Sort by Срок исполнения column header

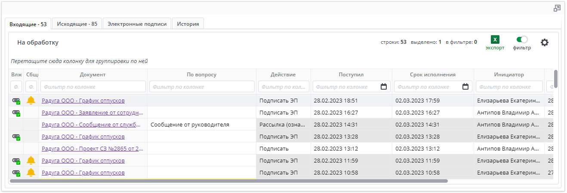[x=433, y=75]
